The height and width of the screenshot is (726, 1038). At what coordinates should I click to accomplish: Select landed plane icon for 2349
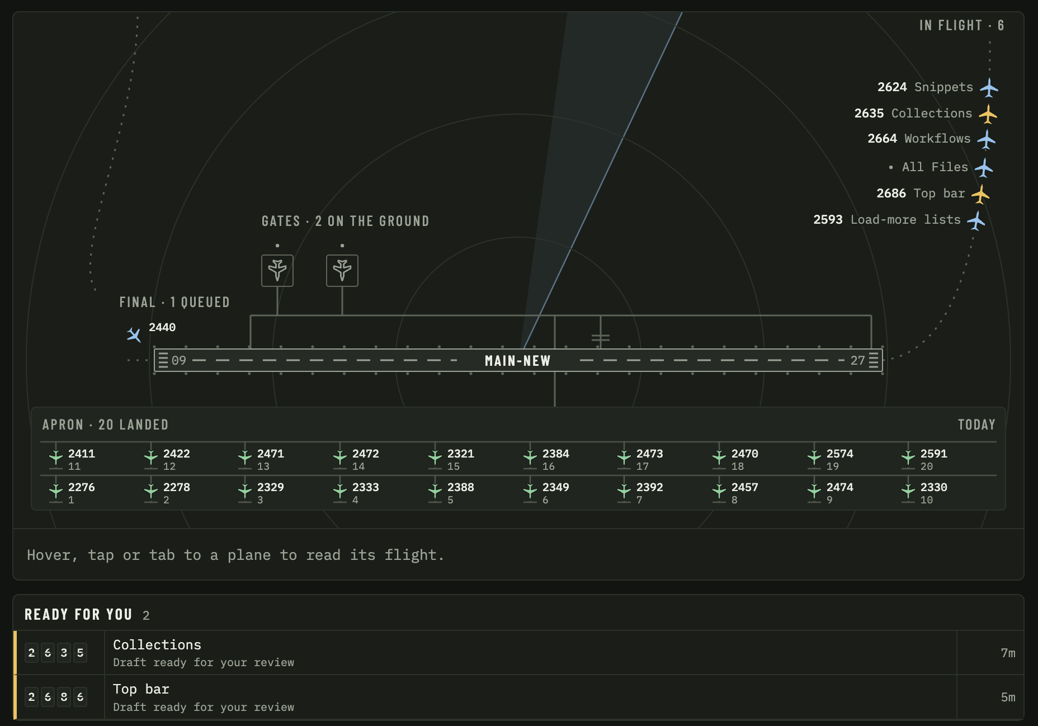point(530,492)
